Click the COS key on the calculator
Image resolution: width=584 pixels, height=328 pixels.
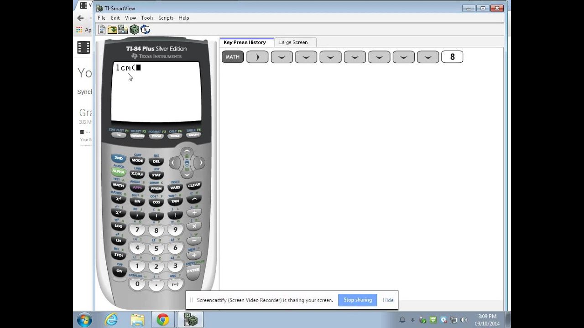(x=156, y=202)
